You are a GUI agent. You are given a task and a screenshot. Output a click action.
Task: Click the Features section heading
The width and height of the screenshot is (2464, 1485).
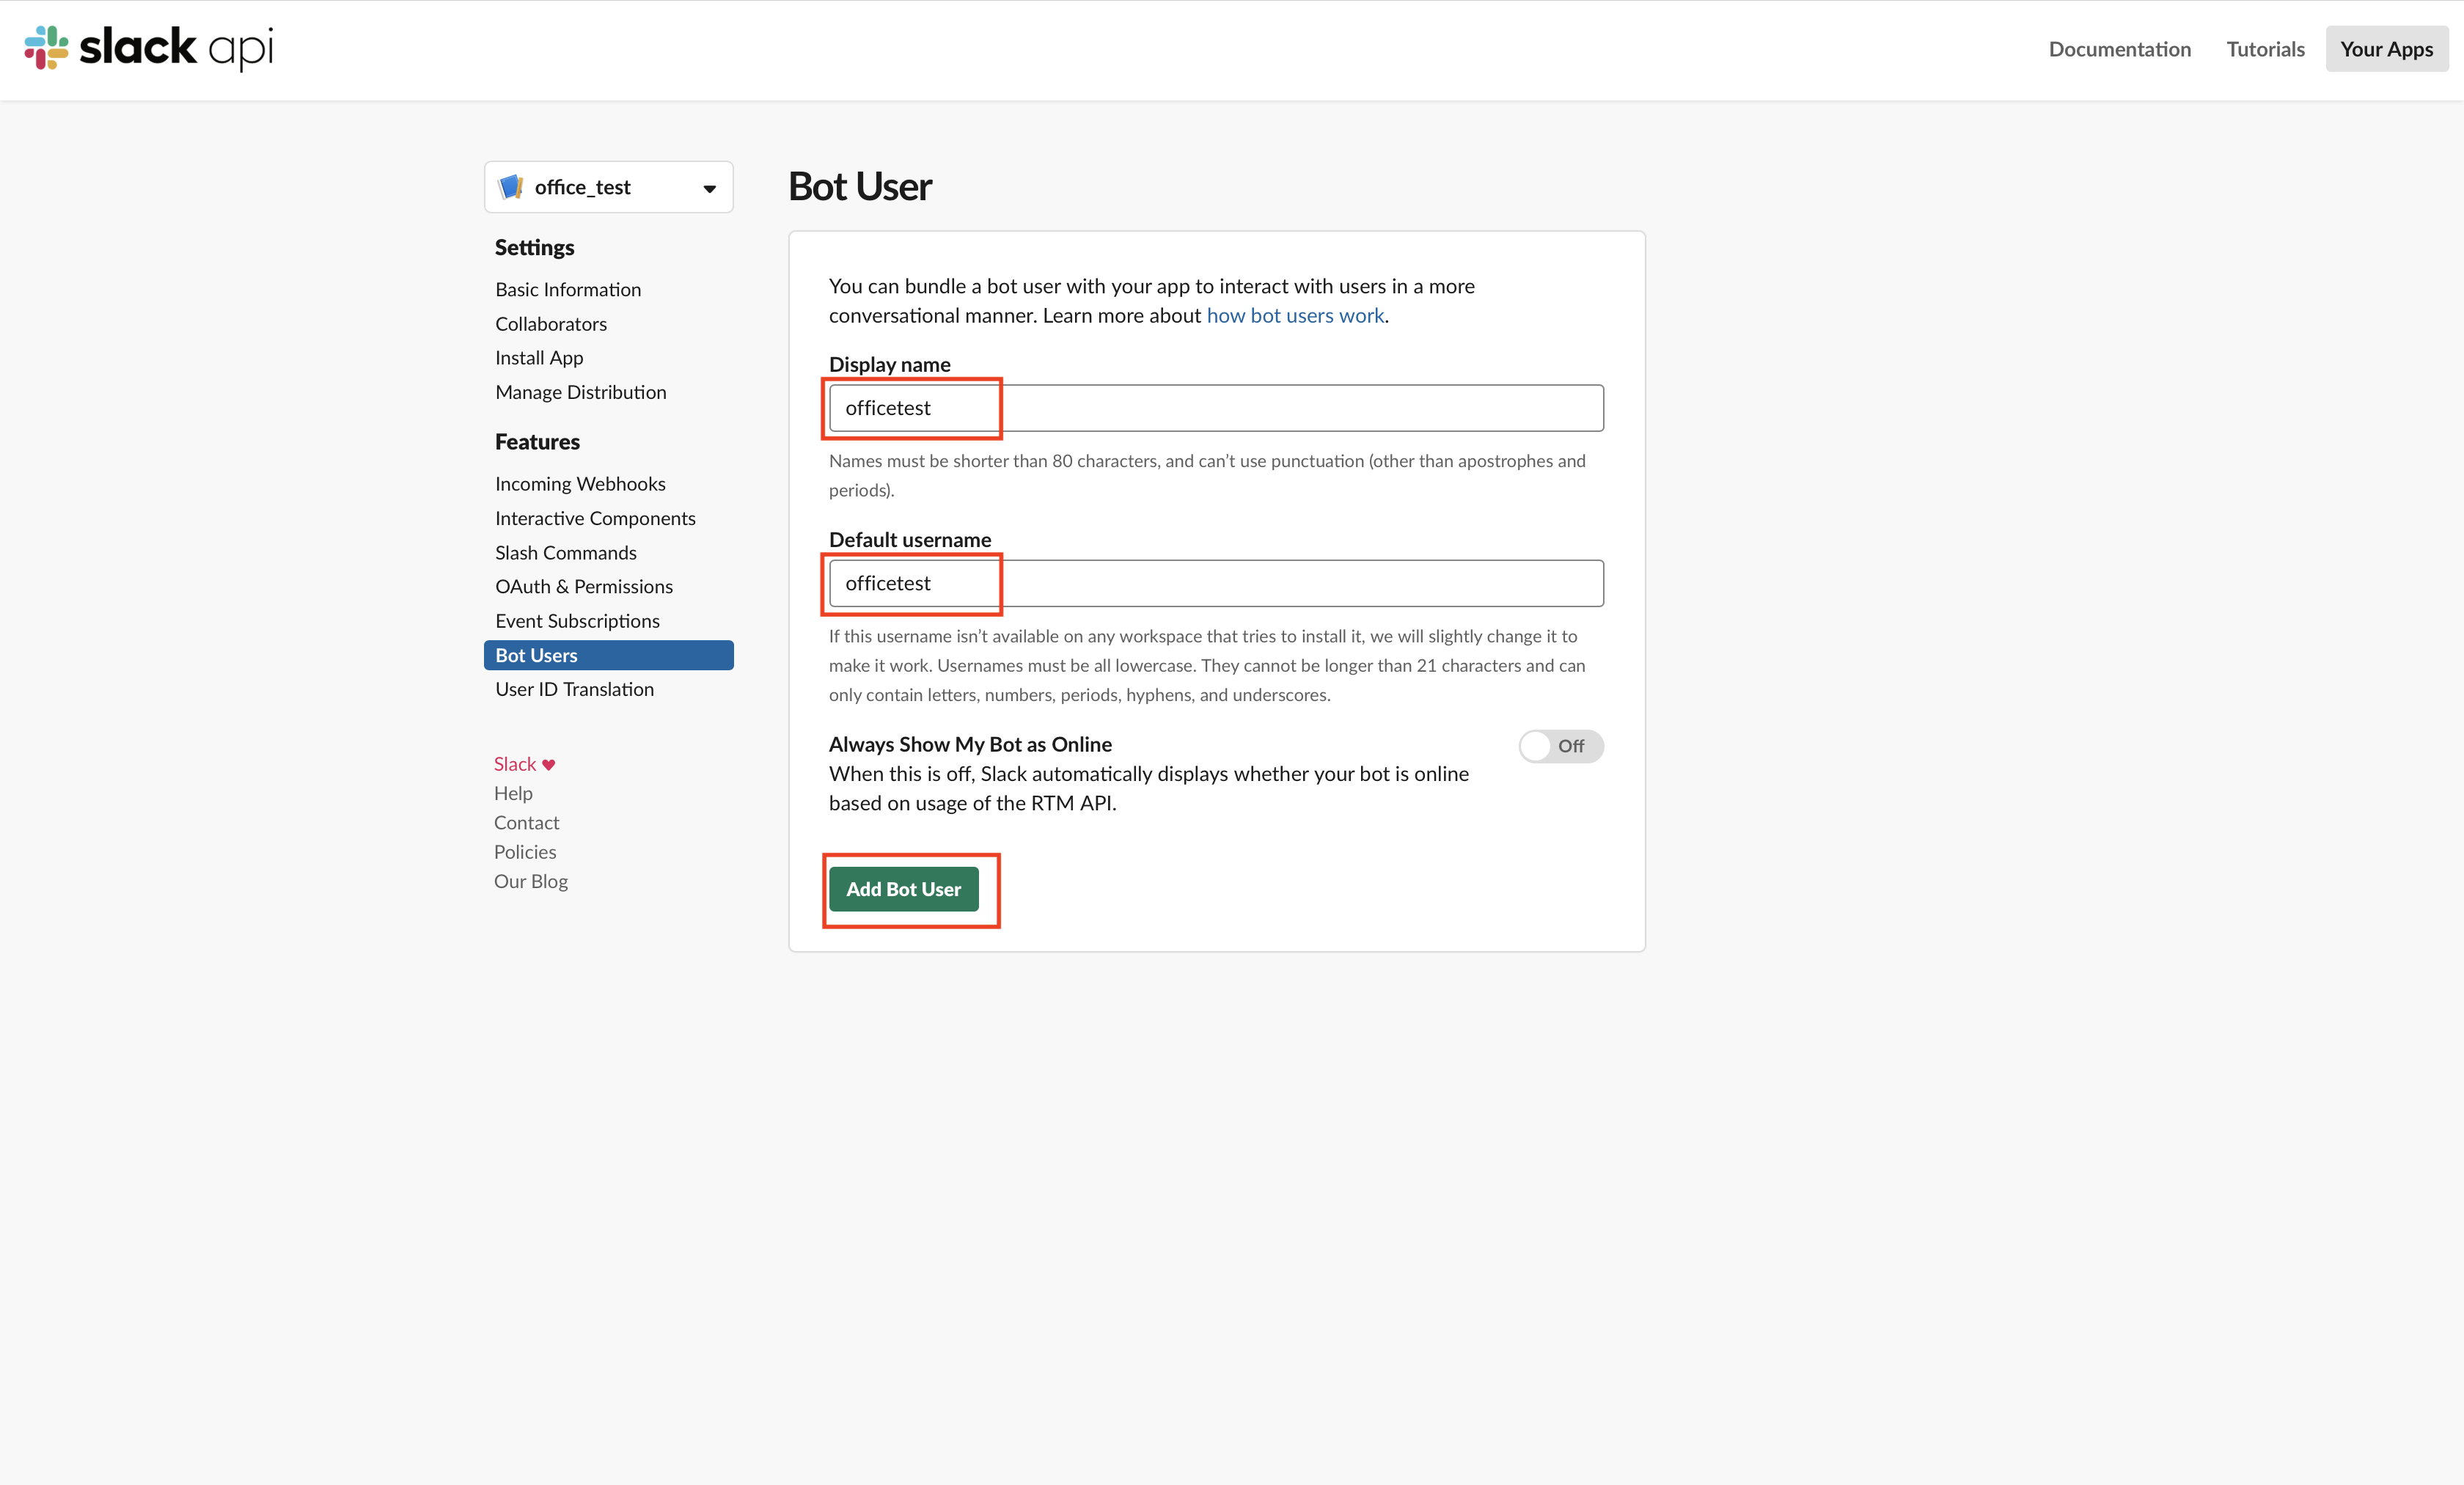[537, 442]
